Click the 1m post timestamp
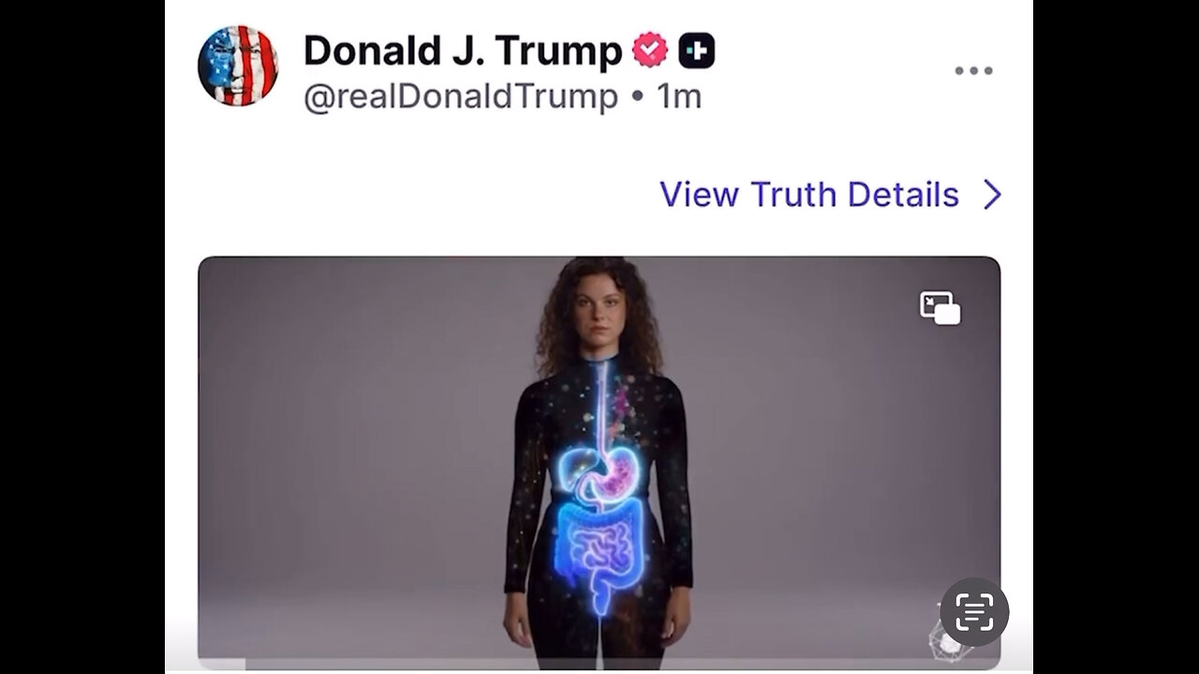1199x674 pixels. (680, 96)
